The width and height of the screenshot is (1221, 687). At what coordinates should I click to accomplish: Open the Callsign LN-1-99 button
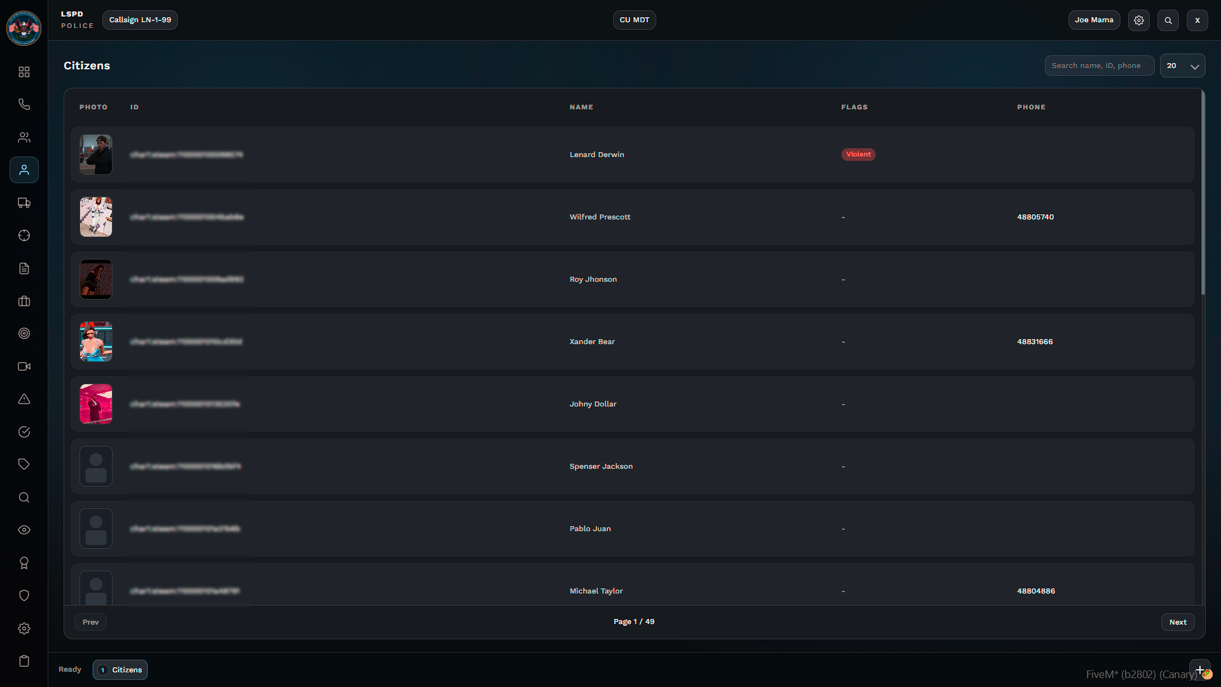tap(140, 20)
